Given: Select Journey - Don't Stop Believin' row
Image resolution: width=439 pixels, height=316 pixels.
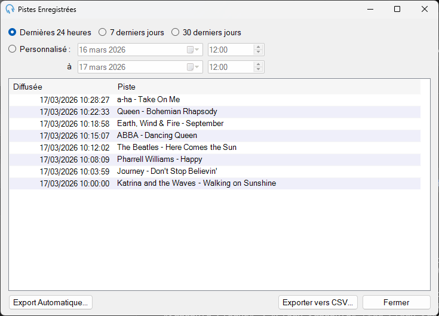Looking at the screenshot, I should click(x=215, y=171).
